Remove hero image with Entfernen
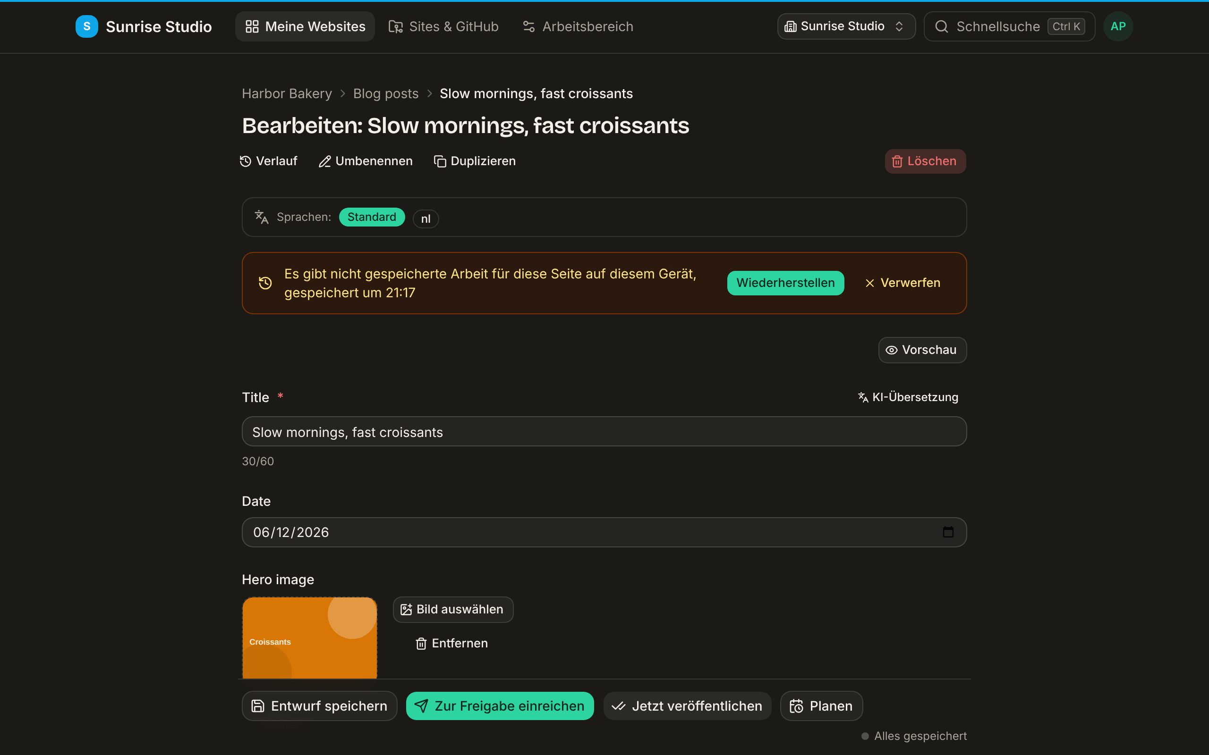The image size is (1209, 755). click(451, 643)
